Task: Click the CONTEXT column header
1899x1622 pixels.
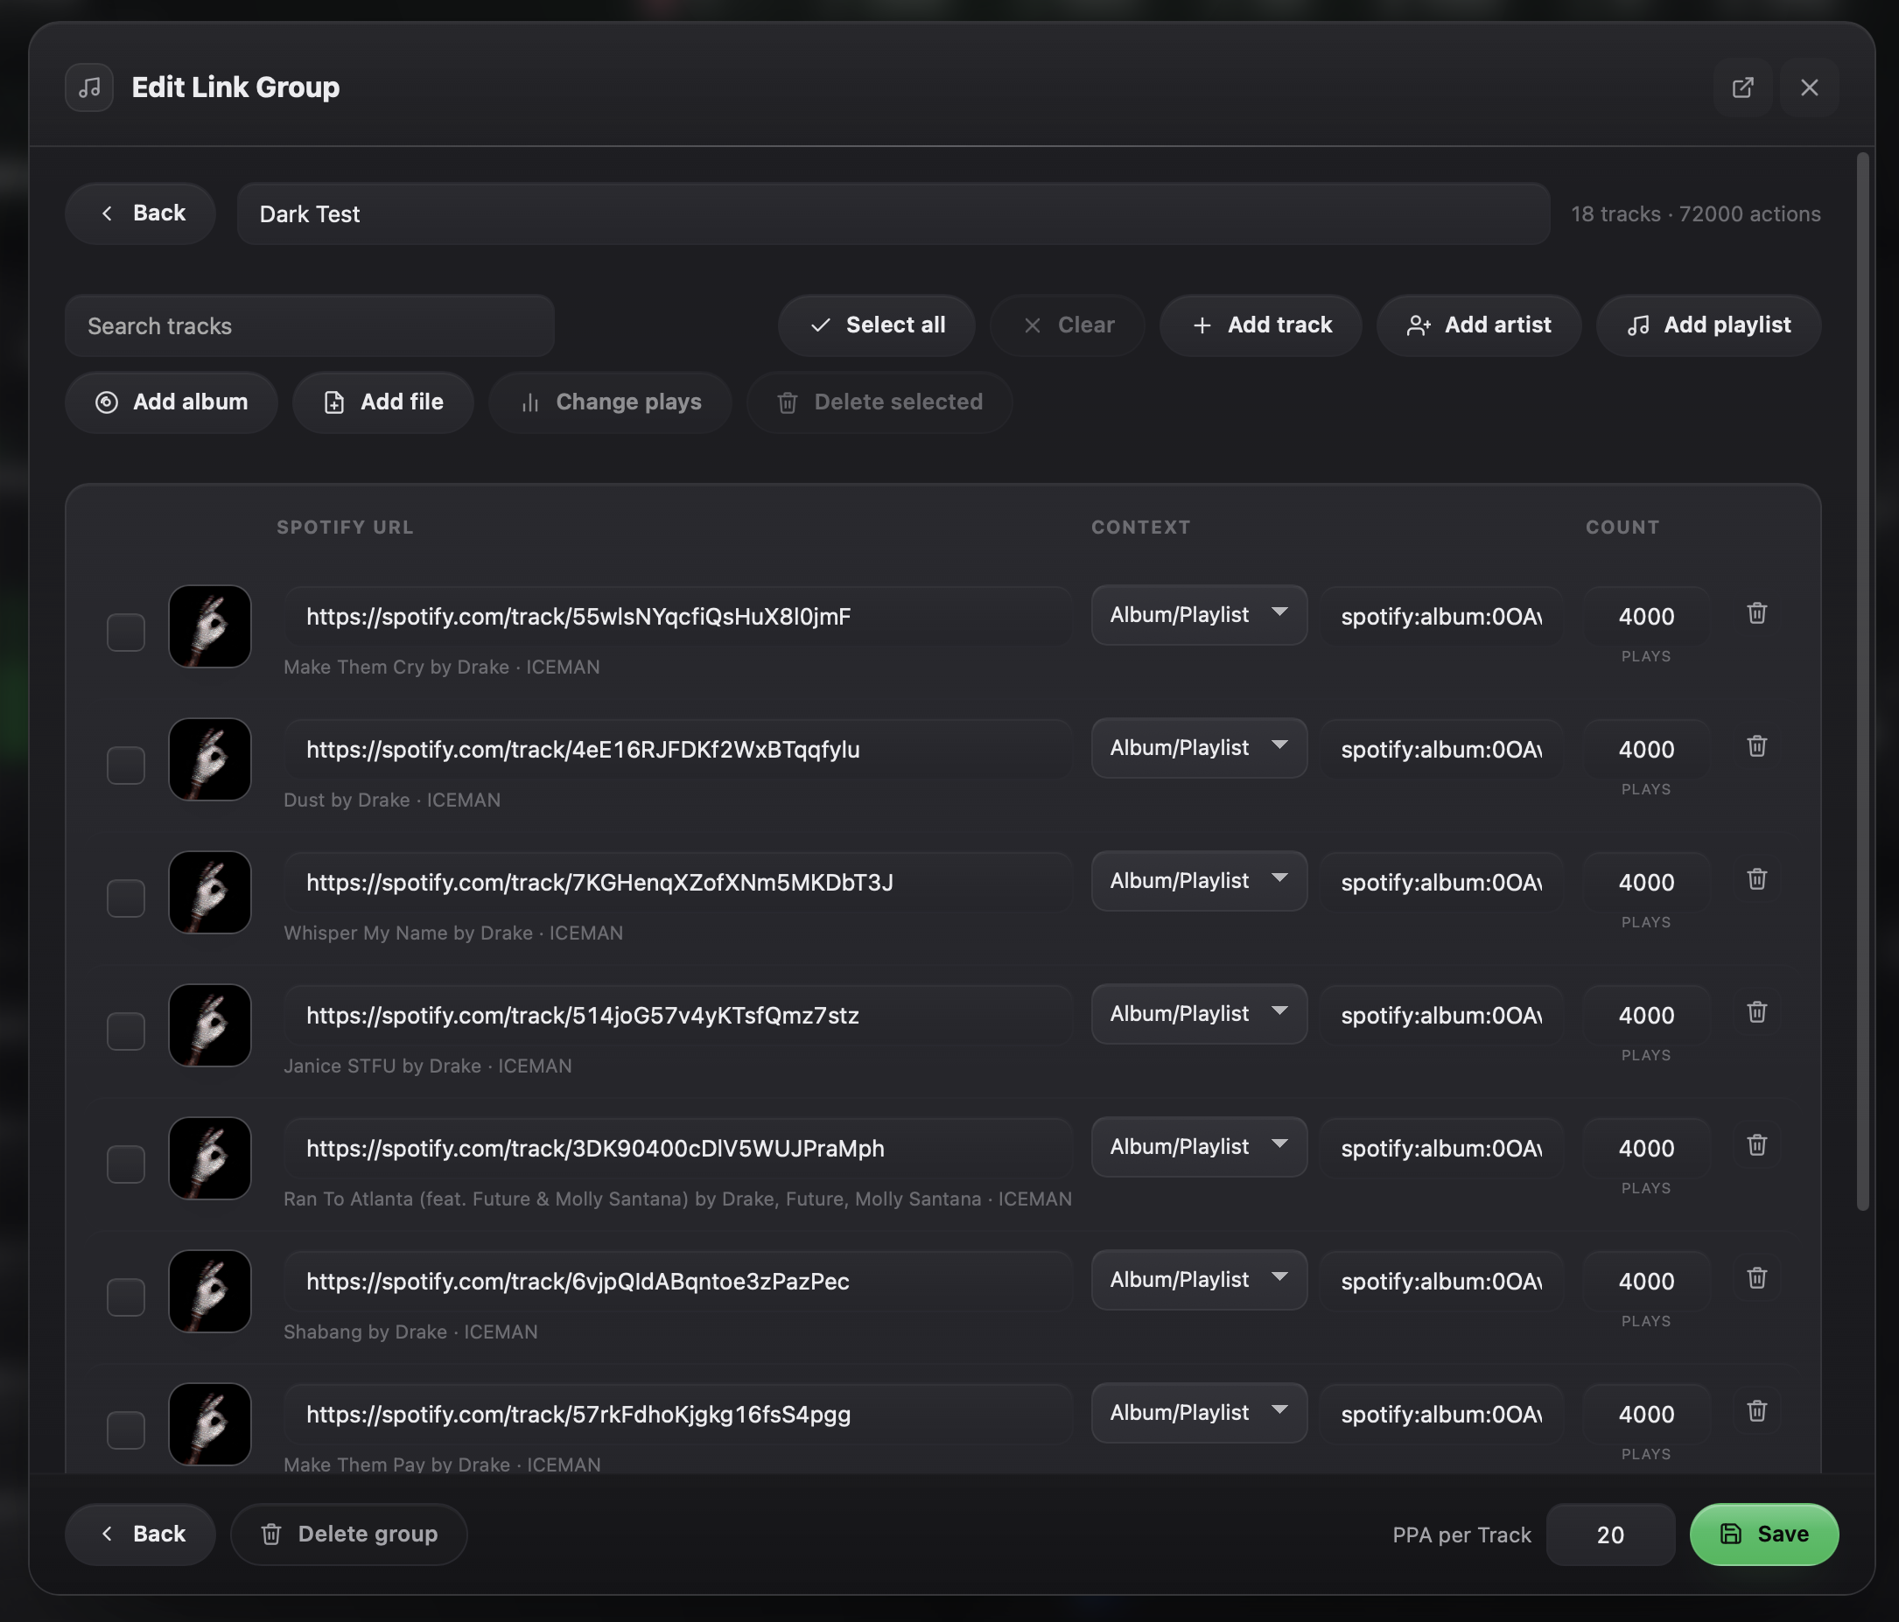Action: click(1140, 527)
